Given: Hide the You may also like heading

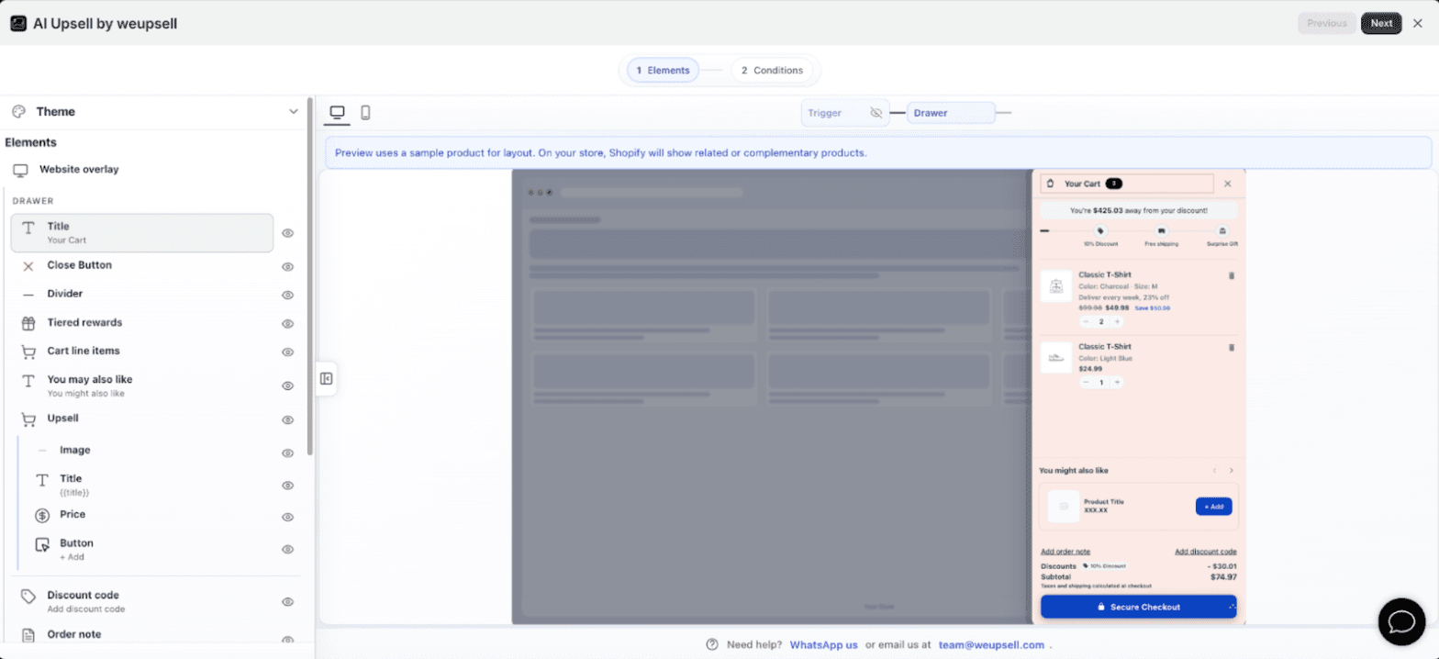Looking at the screenshot, I should click(287, 385).
